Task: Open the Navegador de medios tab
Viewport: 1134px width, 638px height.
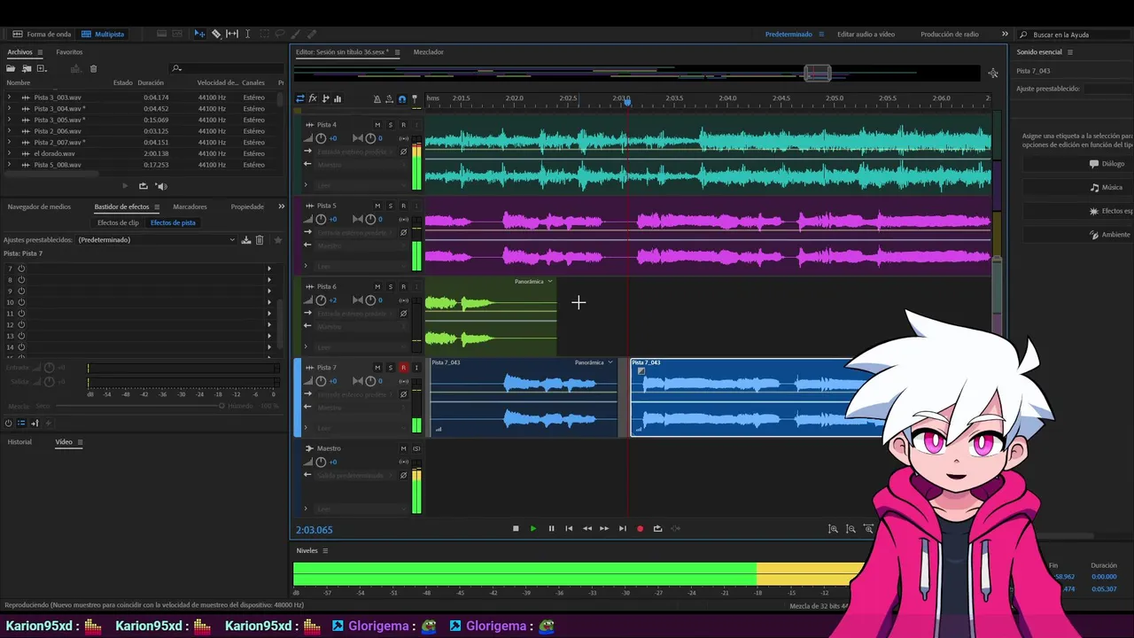Action: coord(39,206)
